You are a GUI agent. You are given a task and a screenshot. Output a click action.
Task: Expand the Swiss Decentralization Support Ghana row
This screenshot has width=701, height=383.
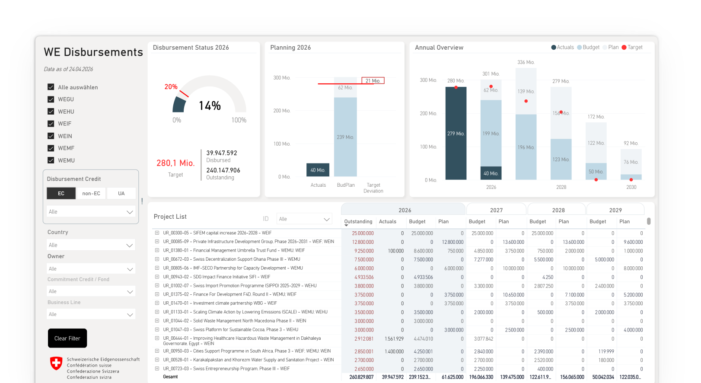point(157,259)
